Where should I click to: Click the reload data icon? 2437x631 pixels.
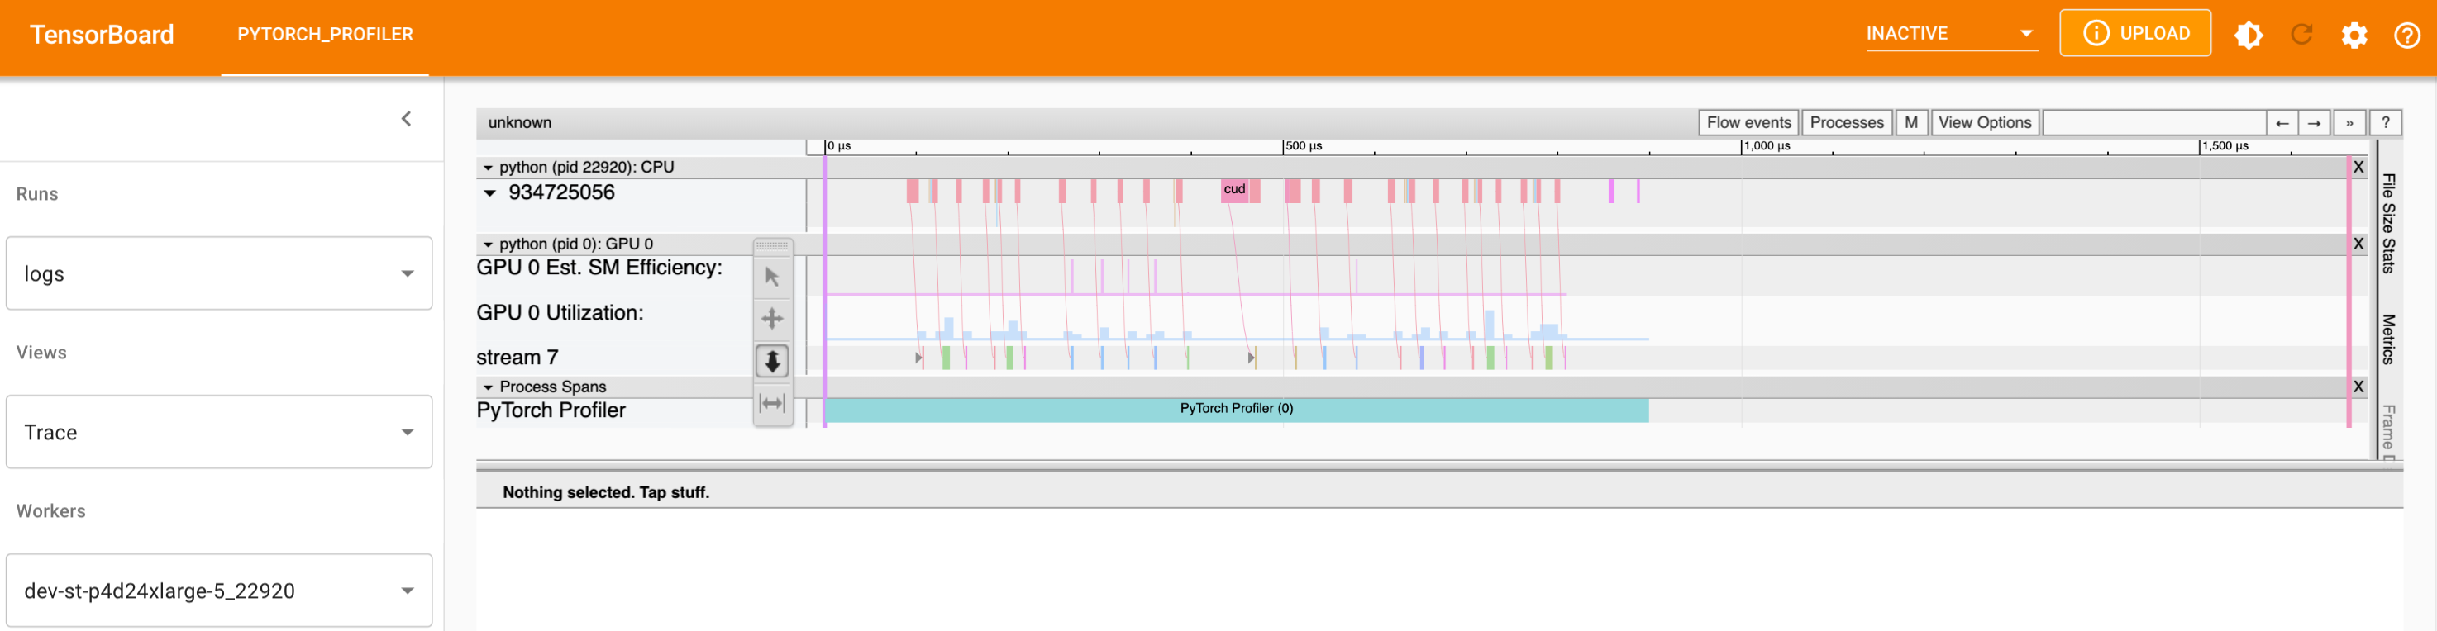(2301, 35)
